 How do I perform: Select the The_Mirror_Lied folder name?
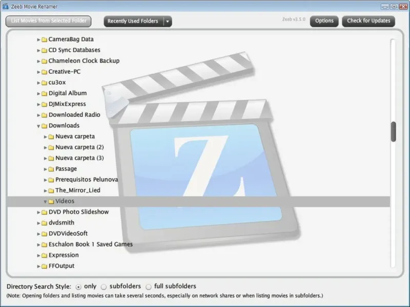pyautogui.click(x=78, y=190)
